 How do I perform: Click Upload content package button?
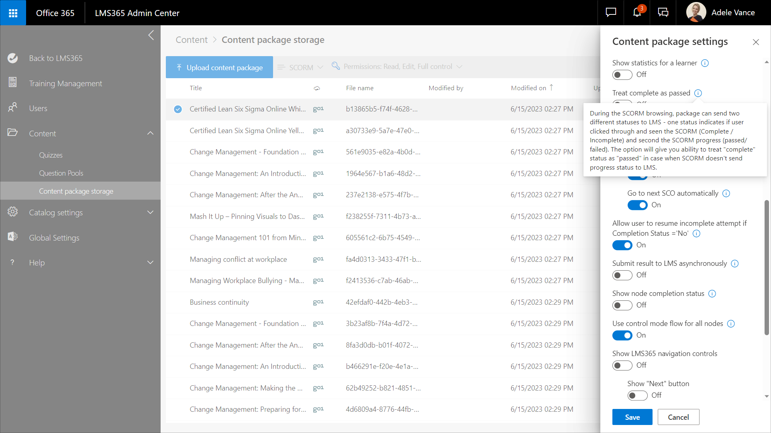[219, 67]
